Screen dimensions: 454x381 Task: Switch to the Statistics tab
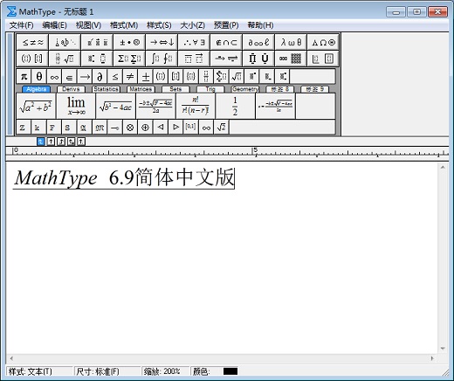[106, 89]
